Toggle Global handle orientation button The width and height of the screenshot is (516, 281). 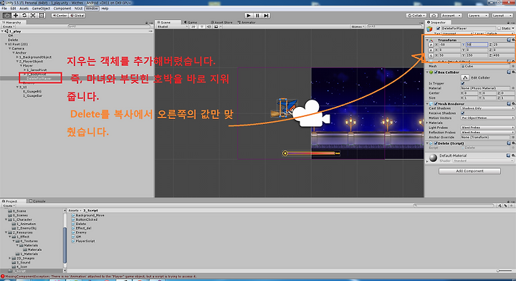click(77, 16)
